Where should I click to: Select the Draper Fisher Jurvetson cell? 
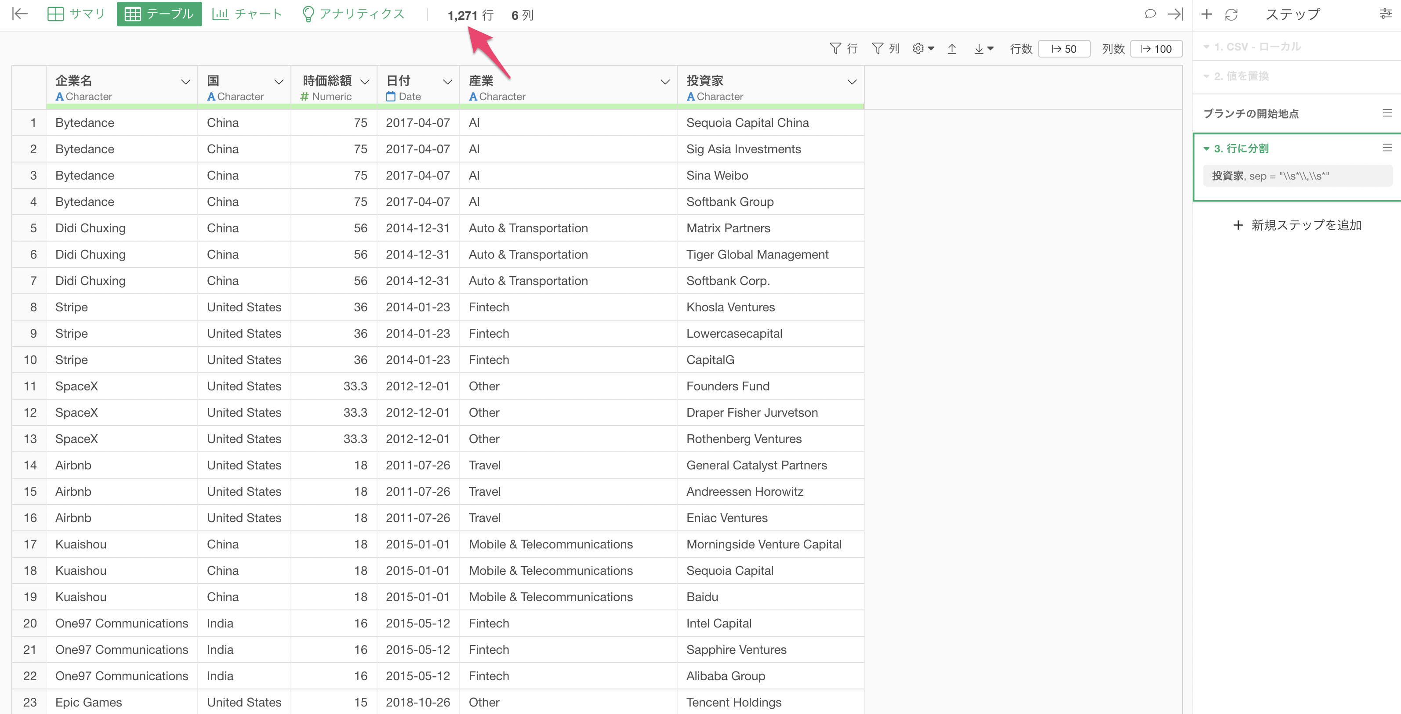point(771,412)
